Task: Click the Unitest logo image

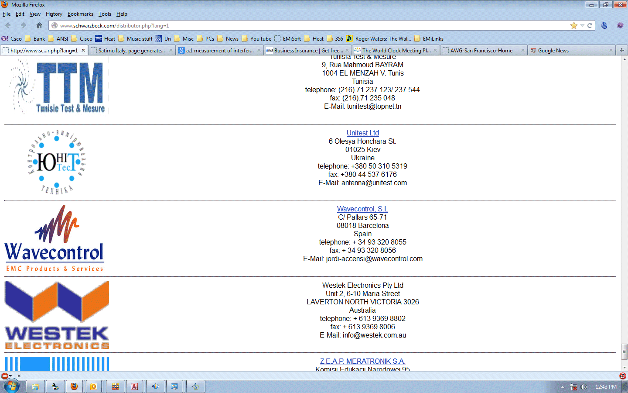Action: pyautogui.click(x=57, y=162)
